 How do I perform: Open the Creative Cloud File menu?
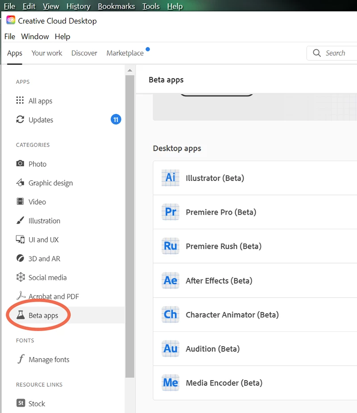coord(10,36)
